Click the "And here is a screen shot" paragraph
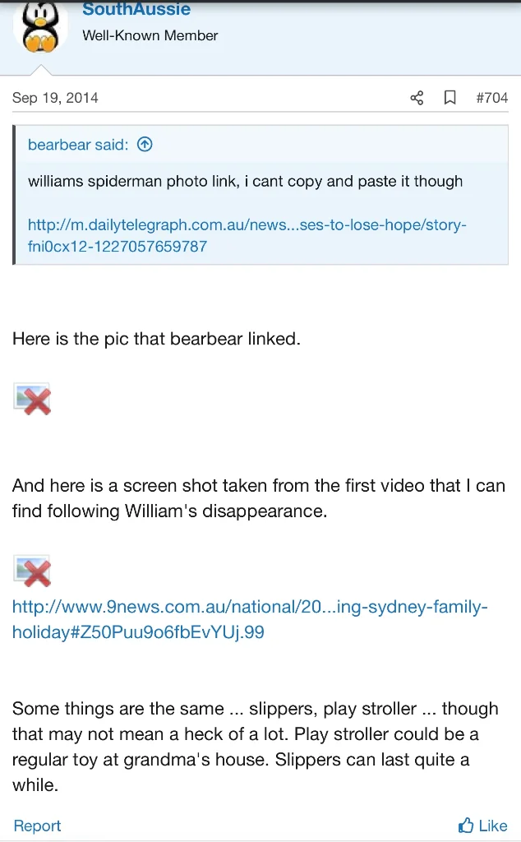 (258, 498)
